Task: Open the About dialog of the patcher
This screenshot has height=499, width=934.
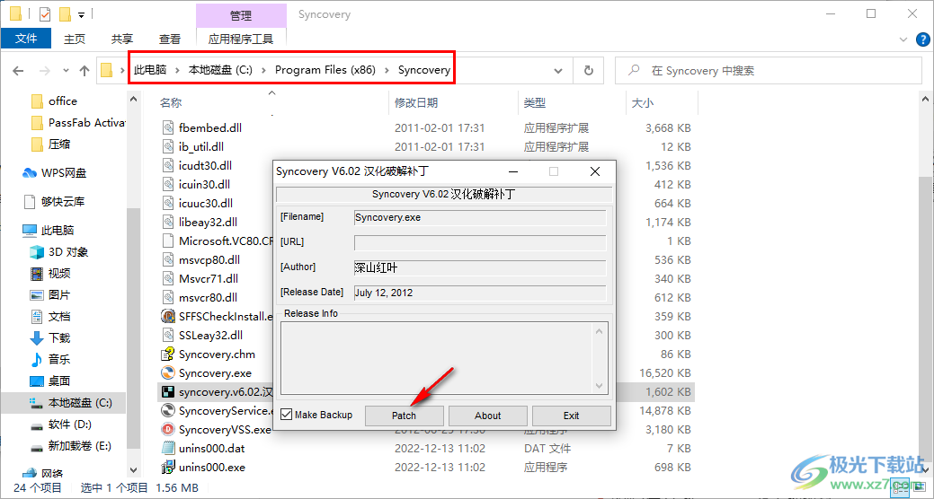Action: point(487,416)
